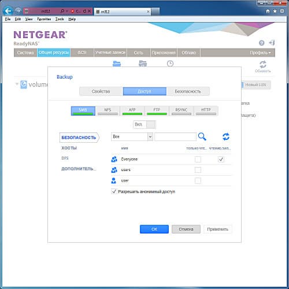Click the Отмена button
The height and width of the screenshot is (289, 289).
(x=186, y=229)
